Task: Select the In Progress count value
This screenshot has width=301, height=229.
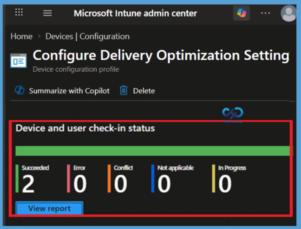Action: tap(225, 184)
